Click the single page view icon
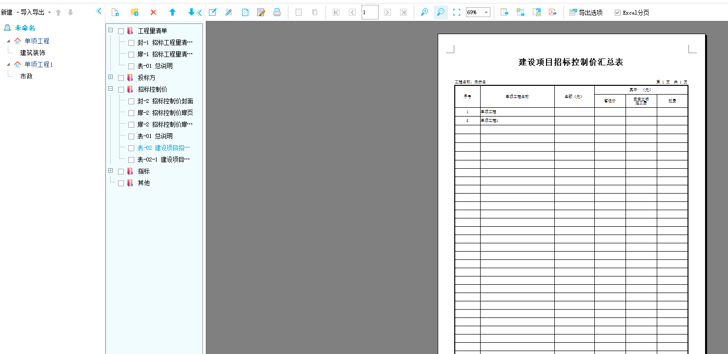The width and height of the screenshot is (728, 354). click(x=299, y=12)
